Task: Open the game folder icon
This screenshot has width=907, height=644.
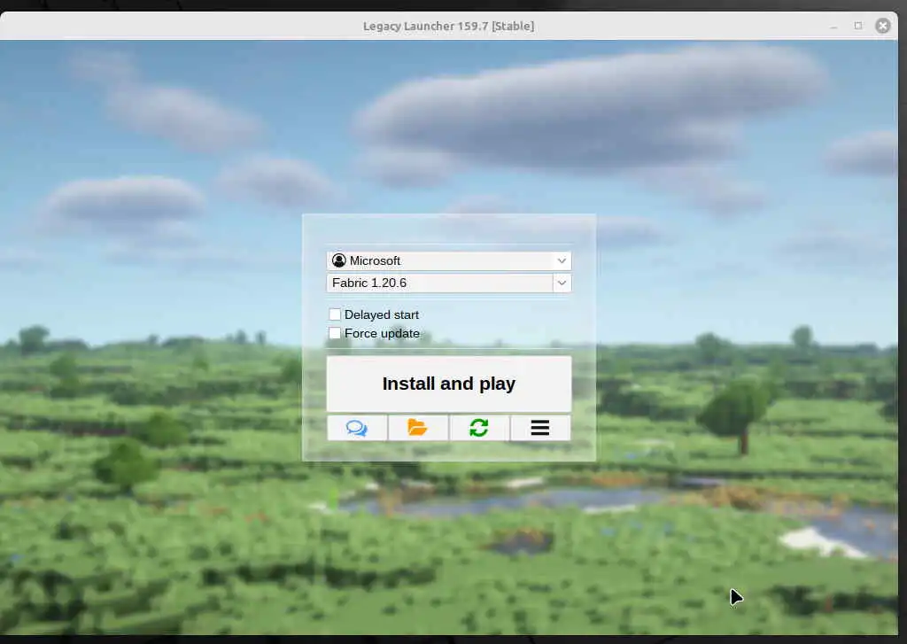Action: point(418,428)
